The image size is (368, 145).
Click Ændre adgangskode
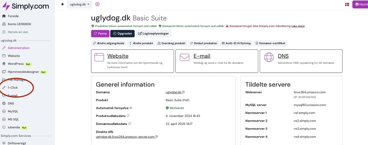[109, 43]
